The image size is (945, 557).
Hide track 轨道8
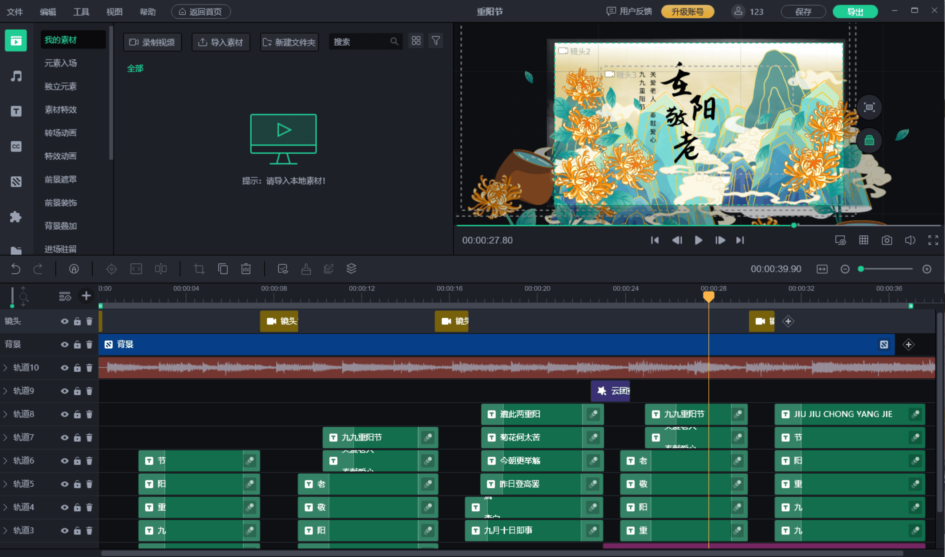[x=65, y=414]
